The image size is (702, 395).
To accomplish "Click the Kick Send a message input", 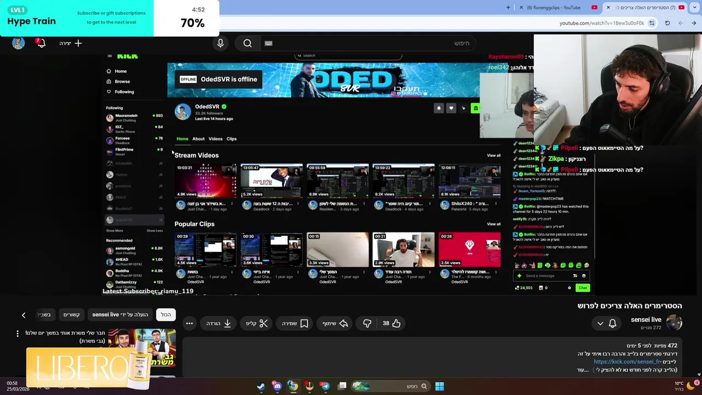I will [x=551, y=276].
